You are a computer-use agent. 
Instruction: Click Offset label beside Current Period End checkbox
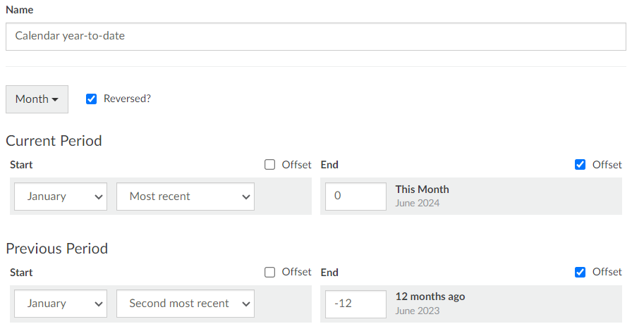click(x=607, y=165)
